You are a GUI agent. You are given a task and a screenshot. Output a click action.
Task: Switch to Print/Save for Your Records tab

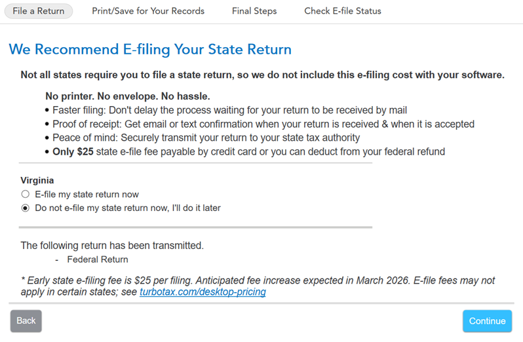(148, 11)
